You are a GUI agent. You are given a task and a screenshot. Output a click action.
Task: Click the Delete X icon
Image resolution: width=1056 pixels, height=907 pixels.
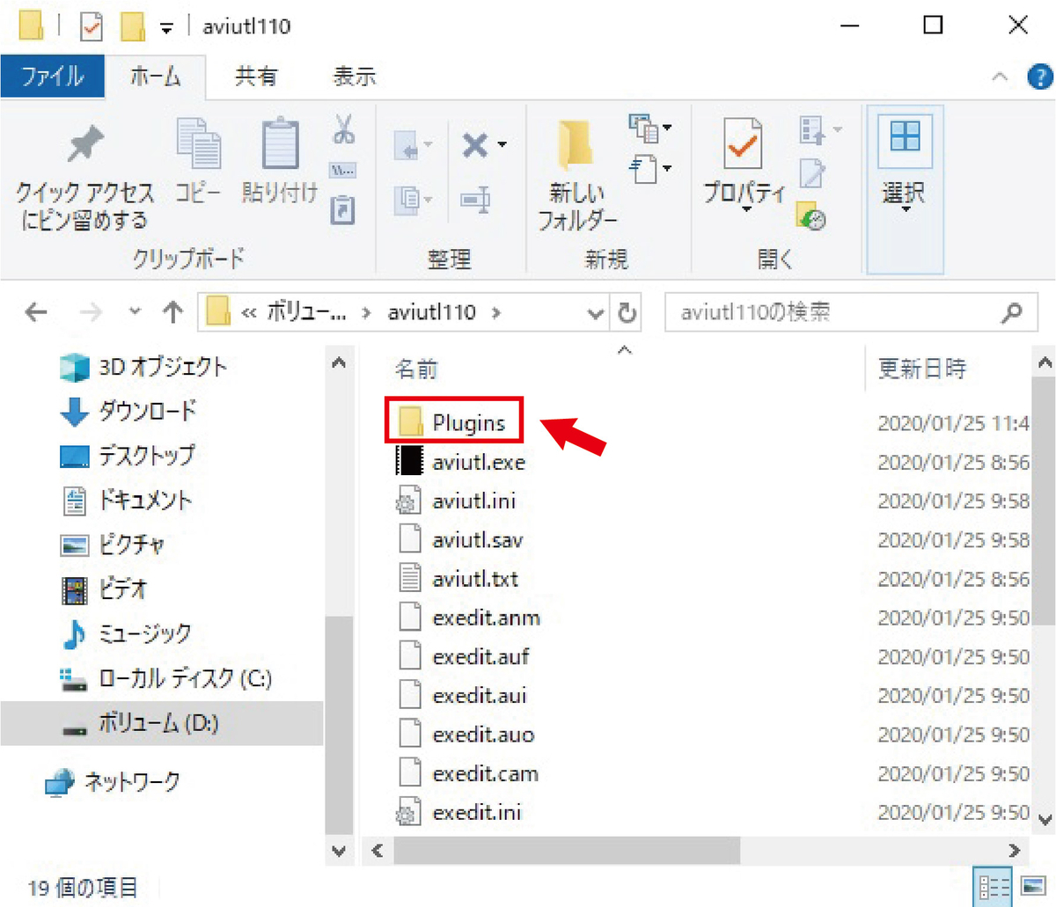475,144
